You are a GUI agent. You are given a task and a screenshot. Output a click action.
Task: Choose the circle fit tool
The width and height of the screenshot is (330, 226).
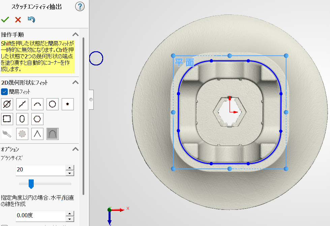click(52, 105)
